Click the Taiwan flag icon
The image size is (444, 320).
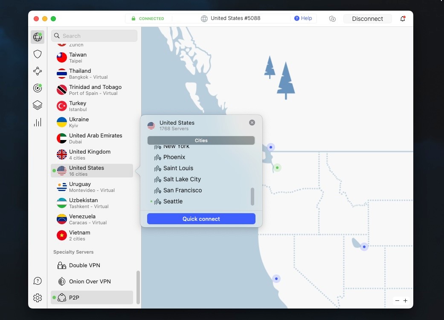[x=62, y=57]
